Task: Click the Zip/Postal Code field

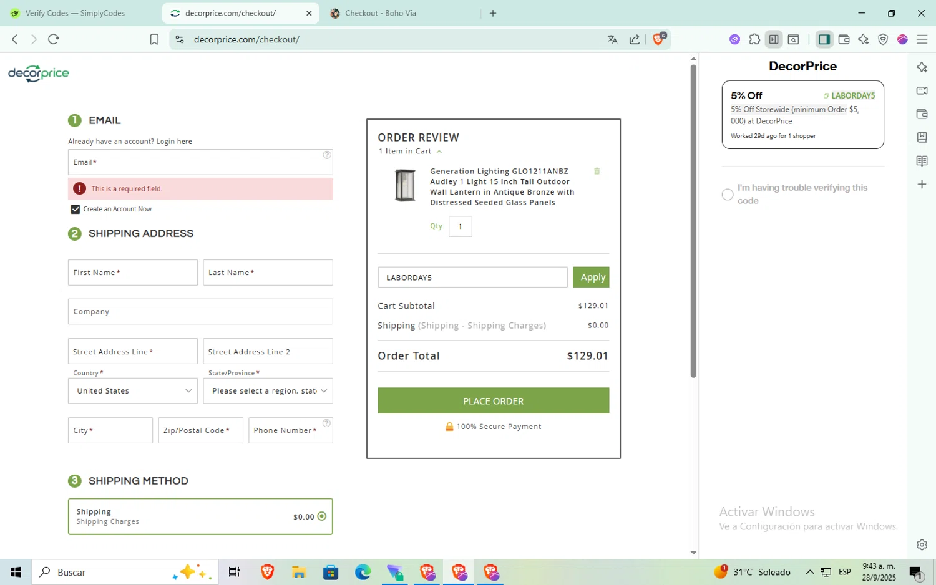Action: click(x=200, y=430)
